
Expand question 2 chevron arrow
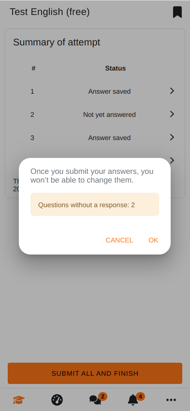tap(172, 114)
